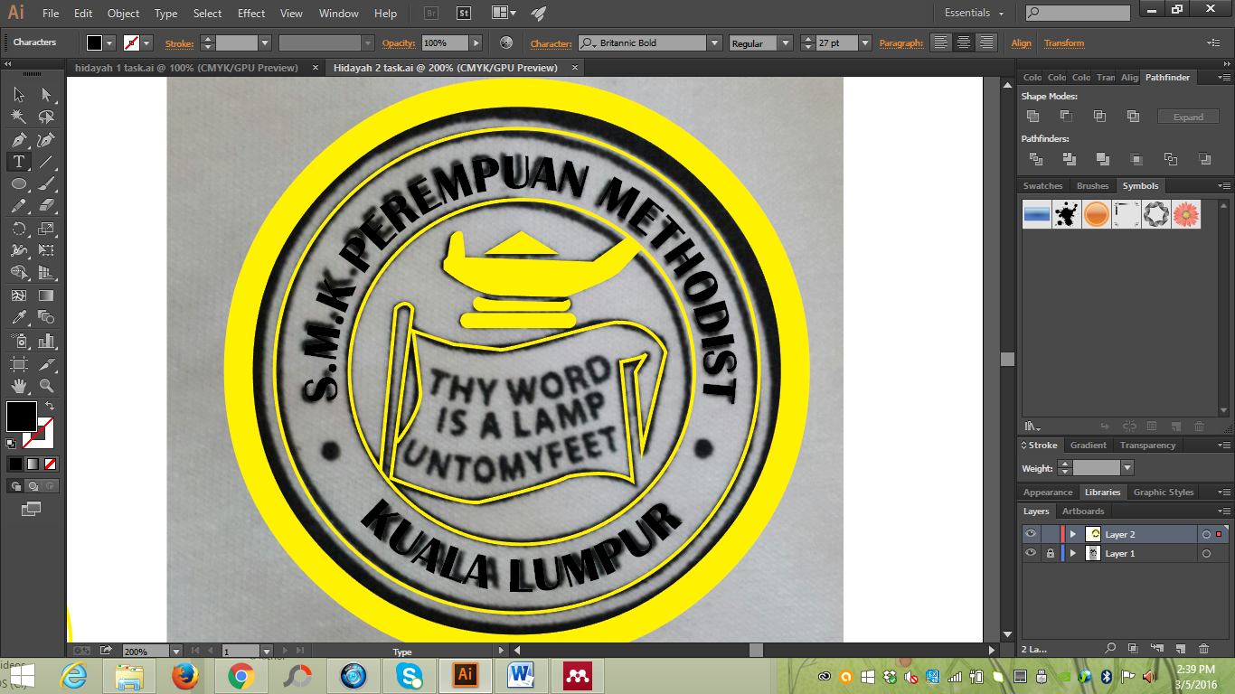Open Firefox from the Windows taskbar
This screenshot has height=694, width=1235.
click(184, 675)
